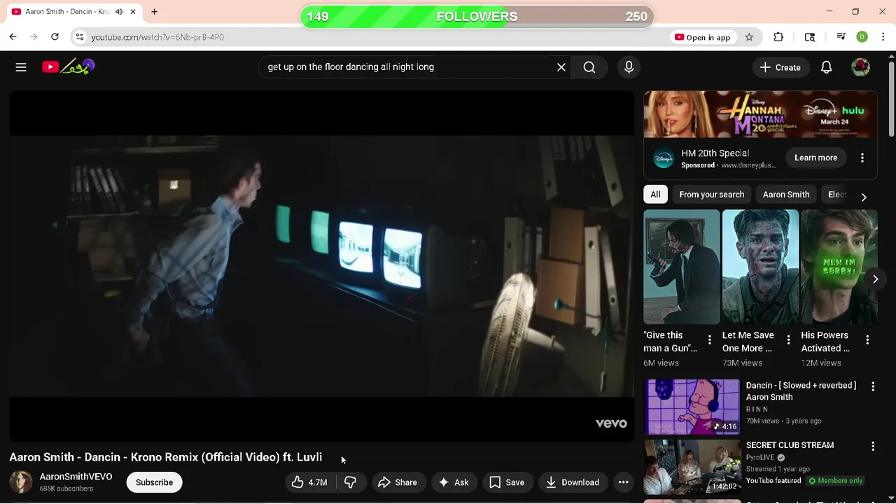This screenshot has width=896, height=504.
Task: Click Open in app in the address bar
Action: pyautogui.click(x=702, y=37)
